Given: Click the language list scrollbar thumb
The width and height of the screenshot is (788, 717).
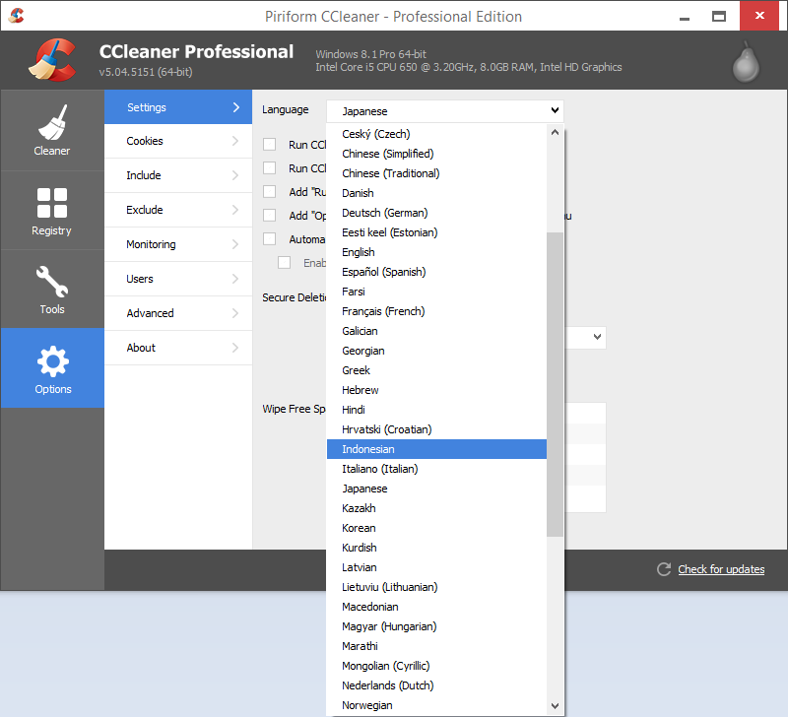Looking at the screenshot, I should pos(555,384).
